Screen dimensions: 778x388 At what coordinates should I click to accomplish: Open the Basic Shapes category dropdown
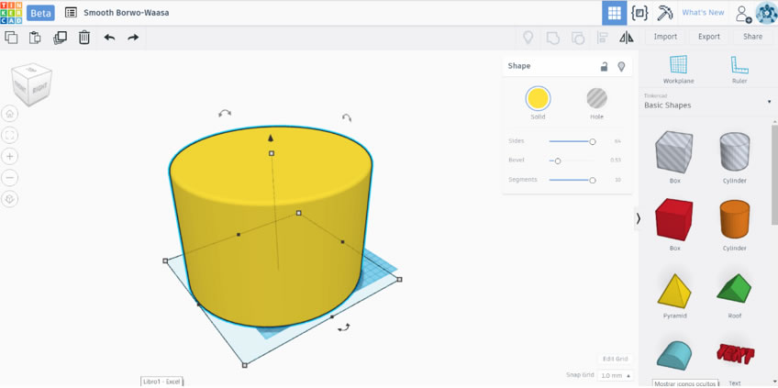[708, 102]
